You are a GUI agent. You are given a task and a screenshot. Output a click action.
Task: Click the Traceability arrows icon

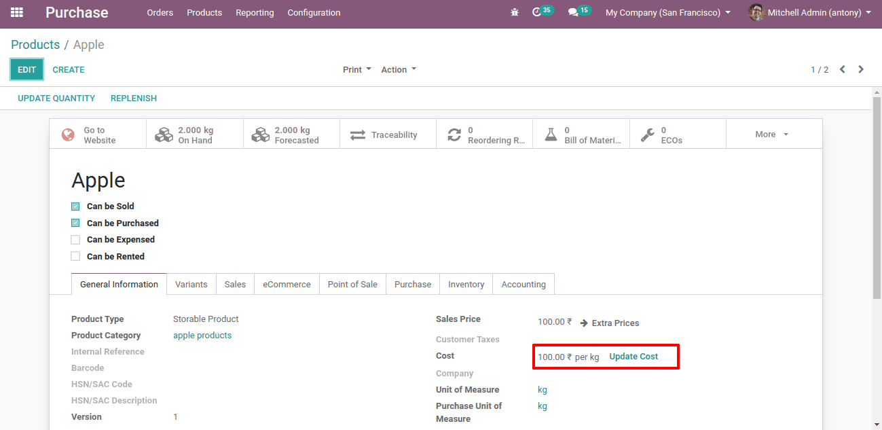(358, 135)
